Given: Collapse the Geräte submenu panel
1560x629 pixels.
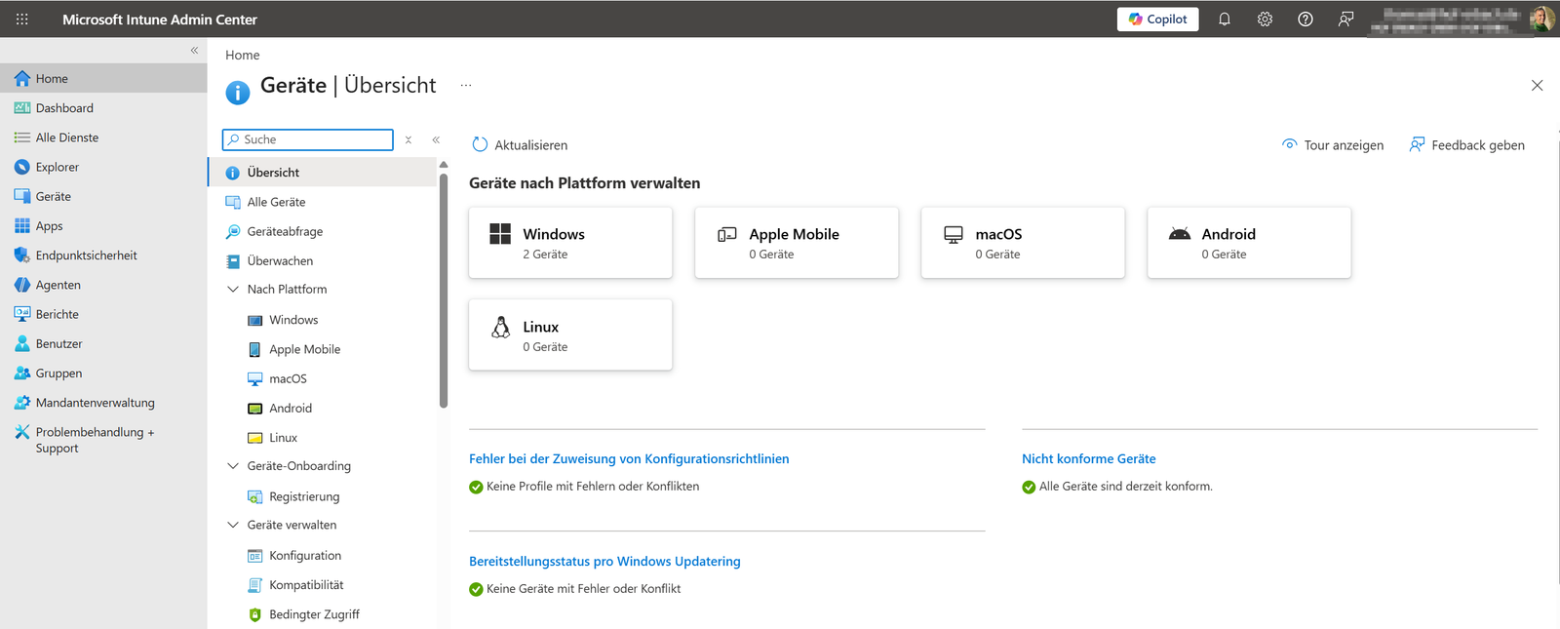Looking at the screenshot, I should click(x=436, y=139).
